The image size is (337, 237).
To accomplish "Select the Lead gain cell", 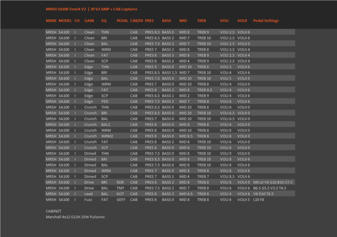I will coord(88,194).
